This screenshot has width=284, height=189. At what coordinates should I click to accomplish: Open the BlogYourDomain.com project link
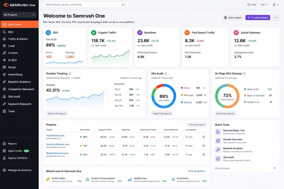click(x=57, y=153)
